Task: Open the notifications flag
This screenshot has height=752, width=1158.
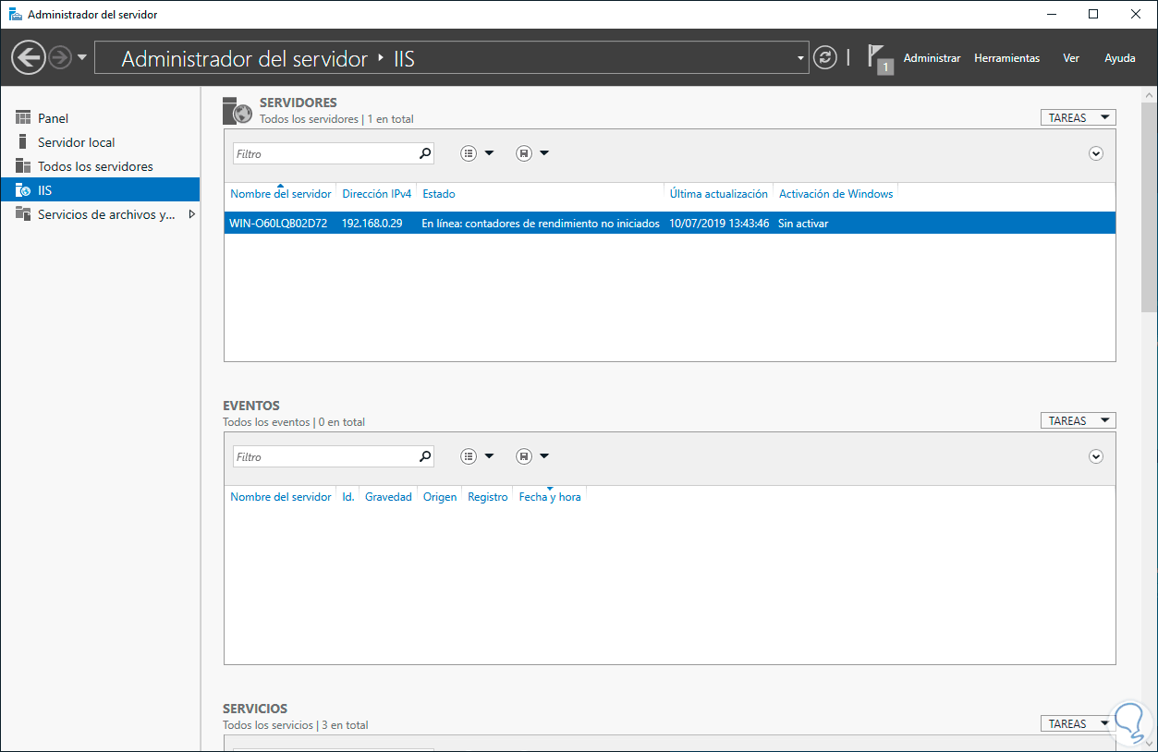Action: 879,58
